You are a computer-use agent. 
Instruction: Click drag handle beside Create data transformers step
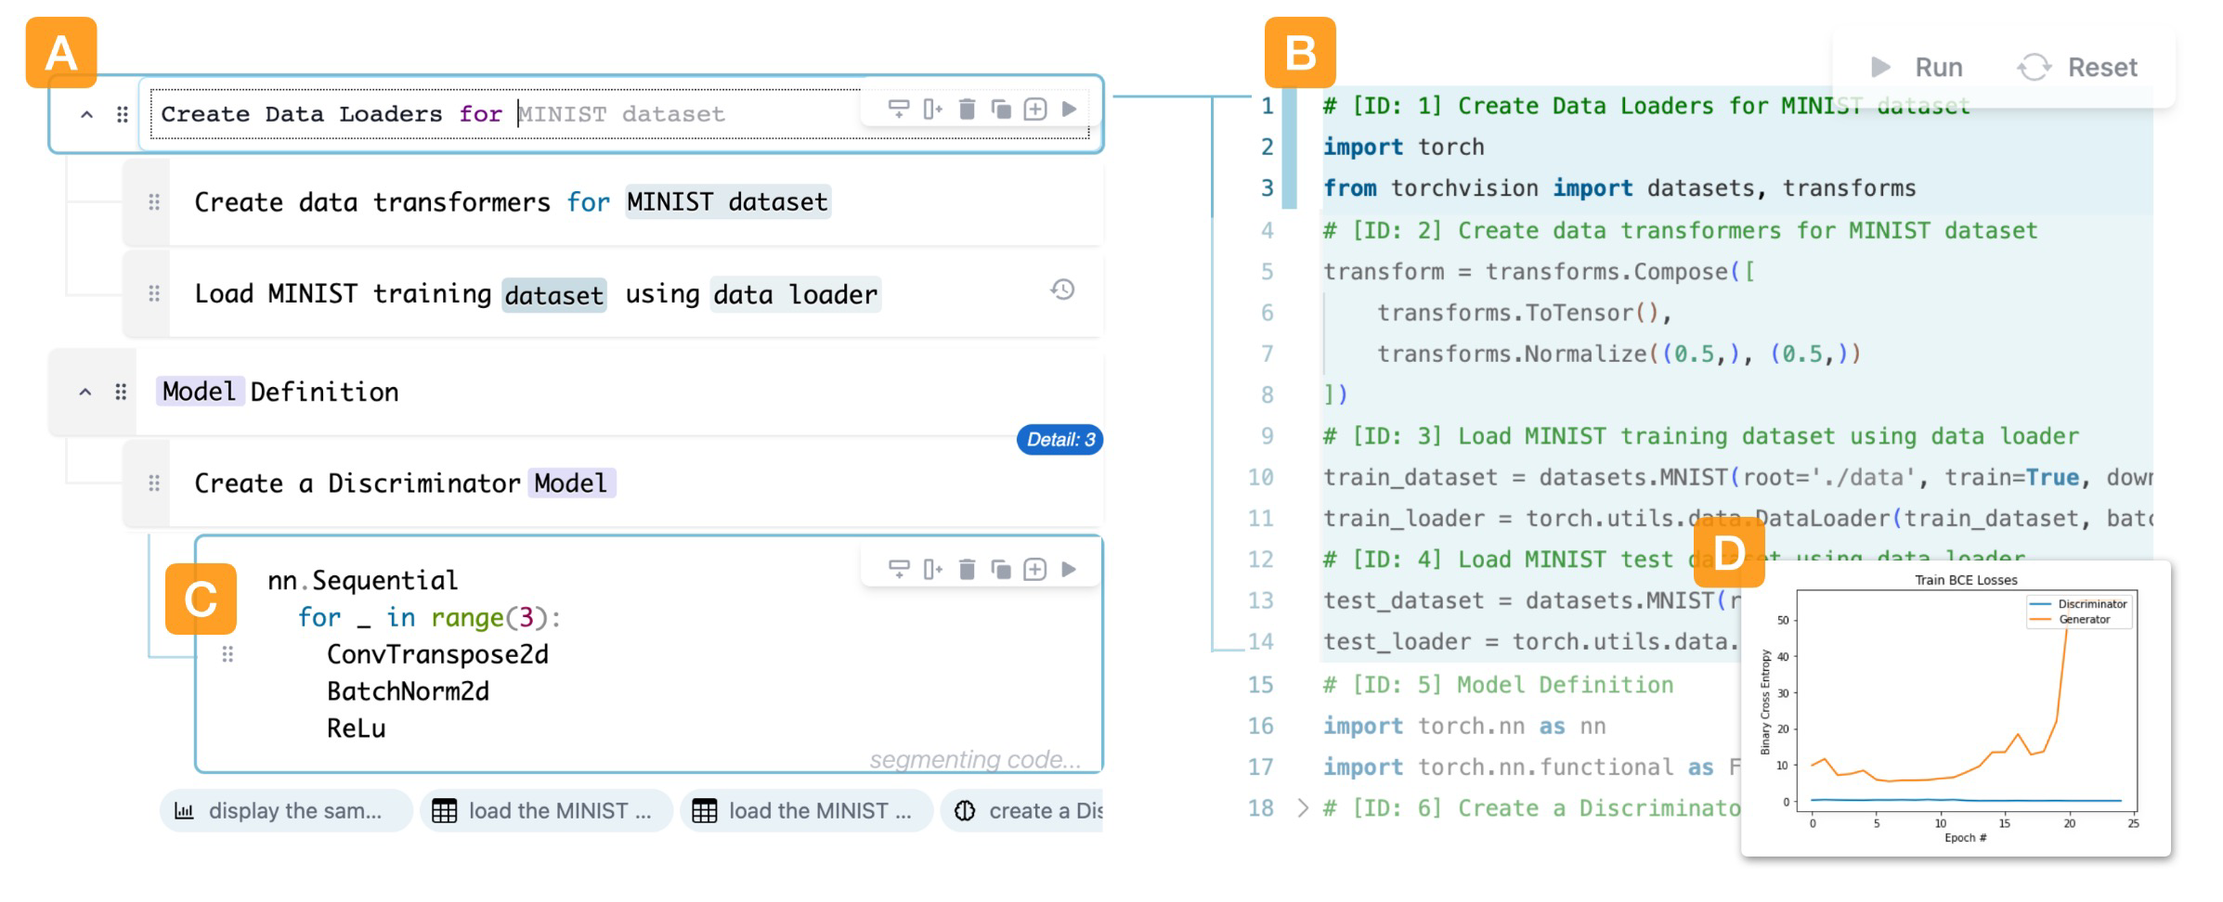pos(154,202)
